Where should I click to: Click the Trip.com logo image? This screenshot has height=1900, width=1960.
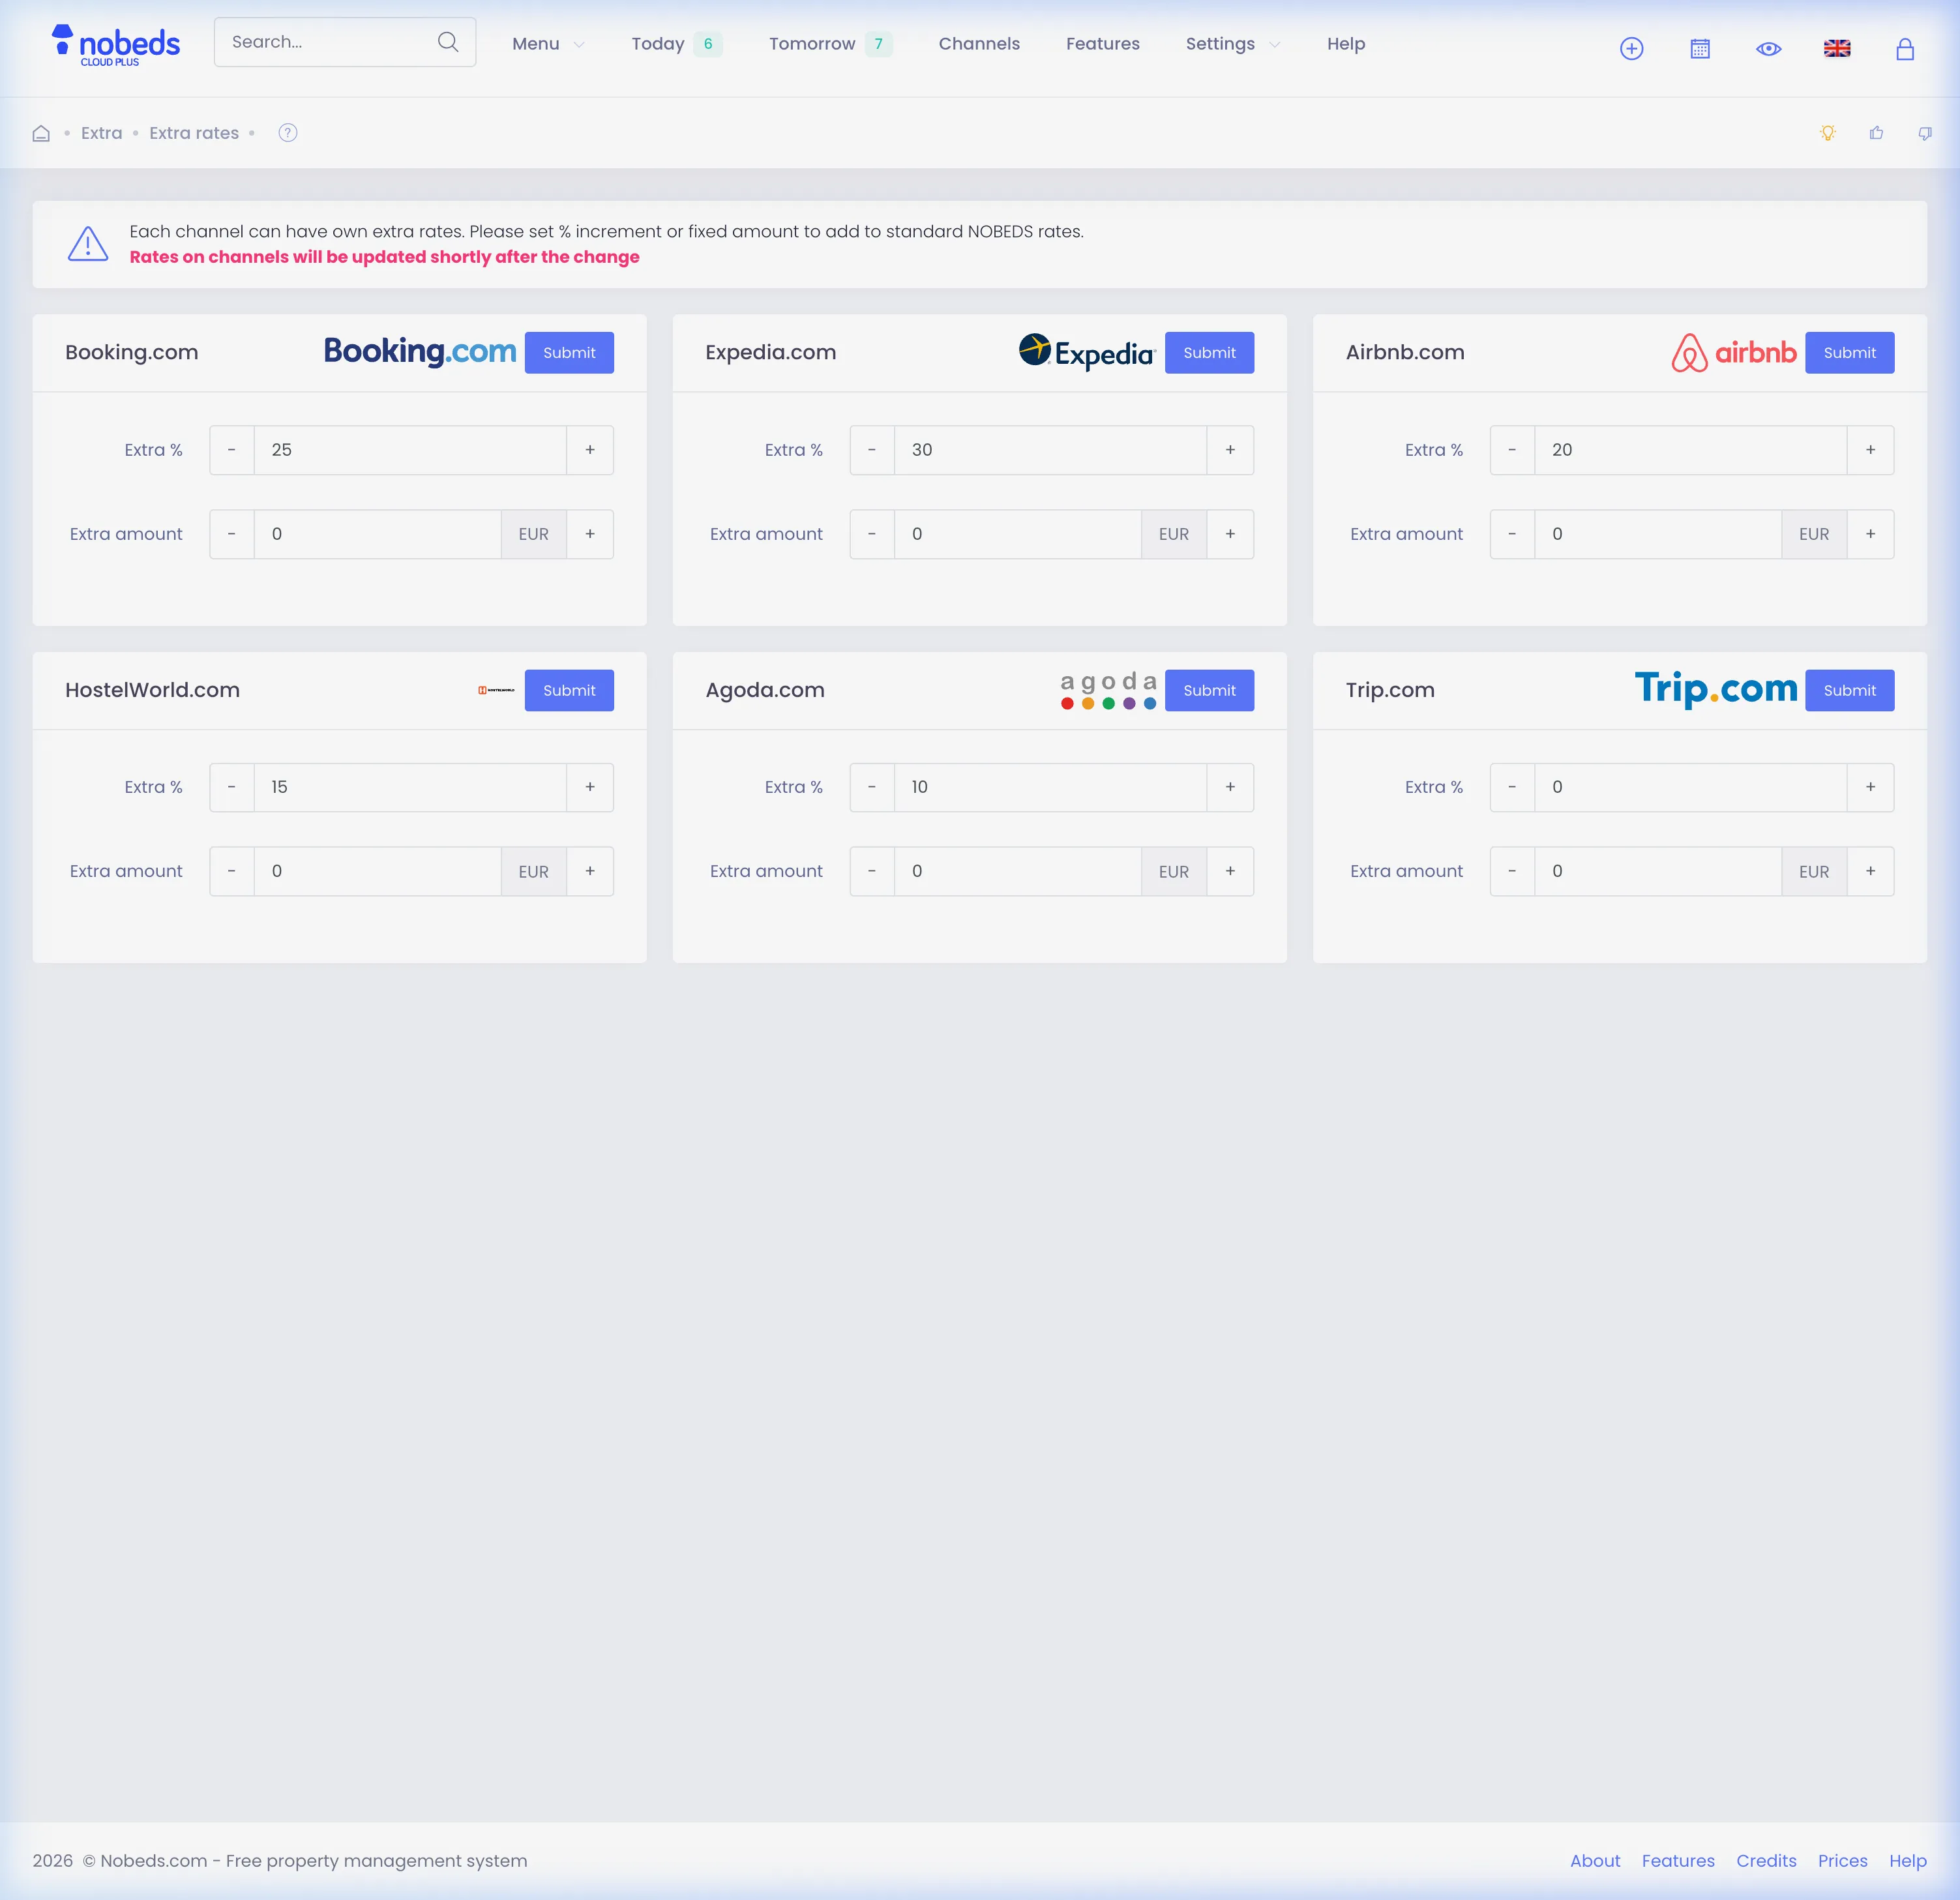[1716, 689]
